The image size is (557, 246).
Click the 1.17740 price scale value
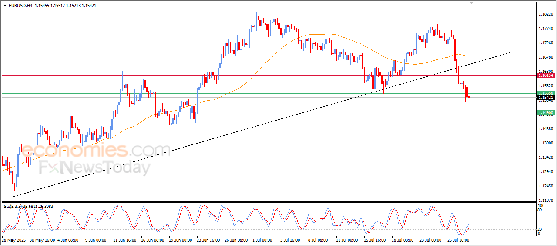click(x=546, y=29)
